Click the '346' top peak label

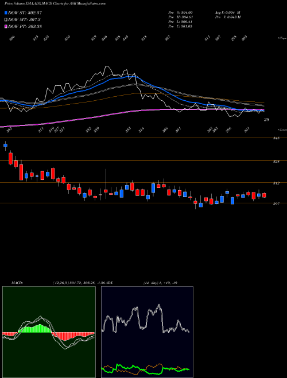[x=104, y=38]
